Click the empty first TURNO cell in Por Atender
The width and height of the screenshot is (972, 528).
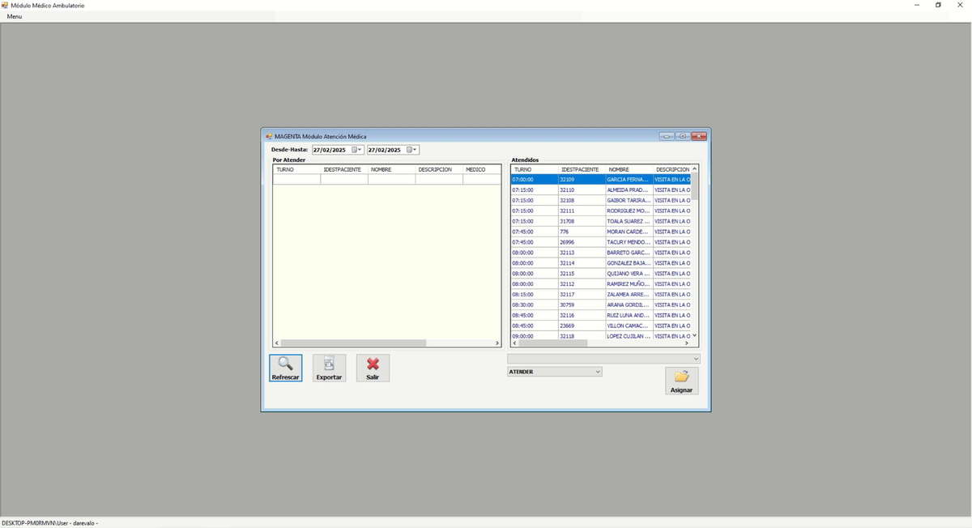[x=296, y=180]
